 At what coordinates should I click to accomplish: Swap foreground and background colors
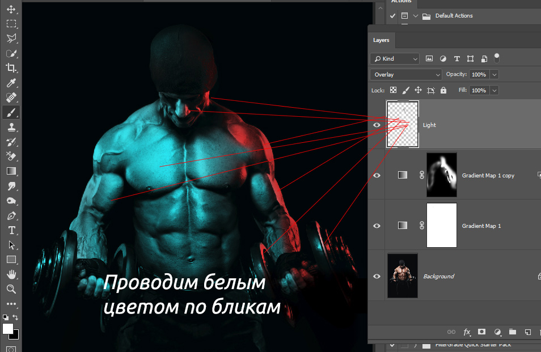click(x=15, y=317)
